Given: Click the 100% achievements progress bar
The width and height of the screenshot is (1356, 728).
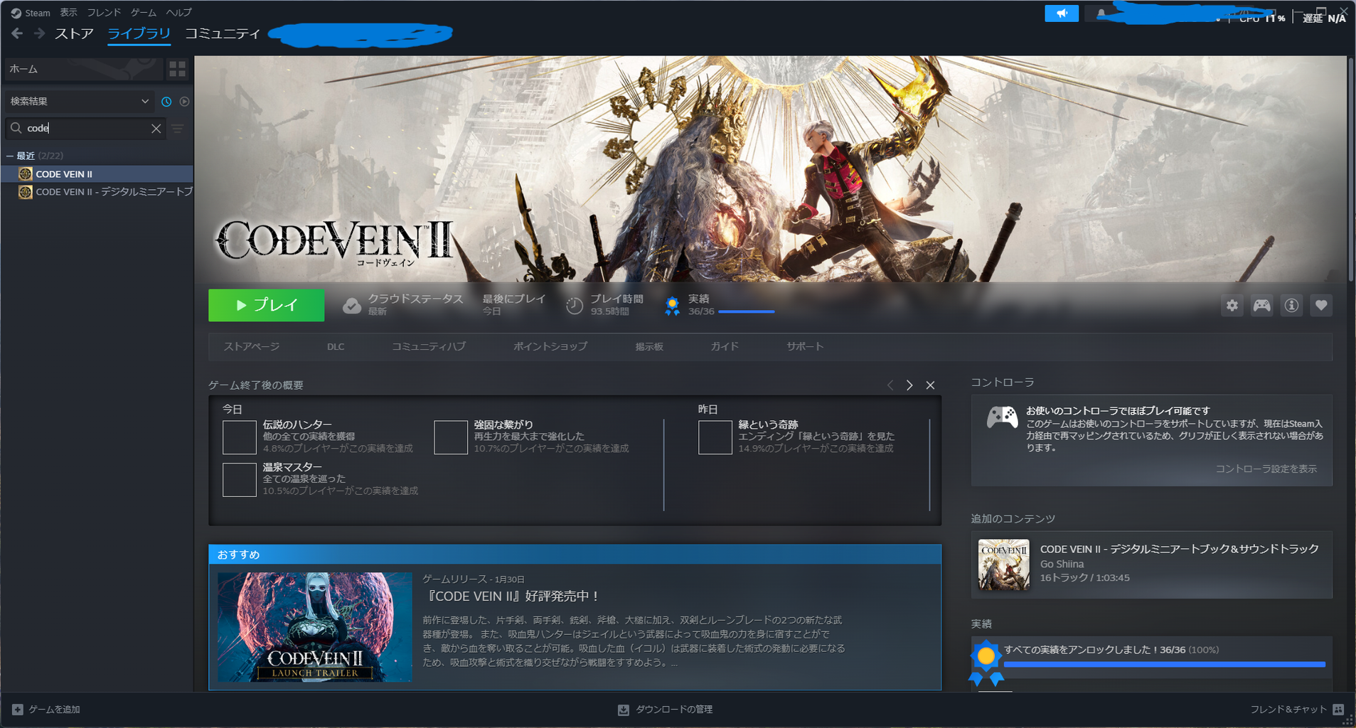Looking at the screenshot, I should point(1164,665).
